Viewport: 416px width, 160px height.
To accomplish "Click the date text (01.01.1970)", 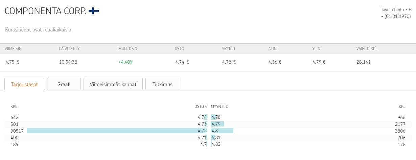I will pyautogui.click(x=397, y=16).
